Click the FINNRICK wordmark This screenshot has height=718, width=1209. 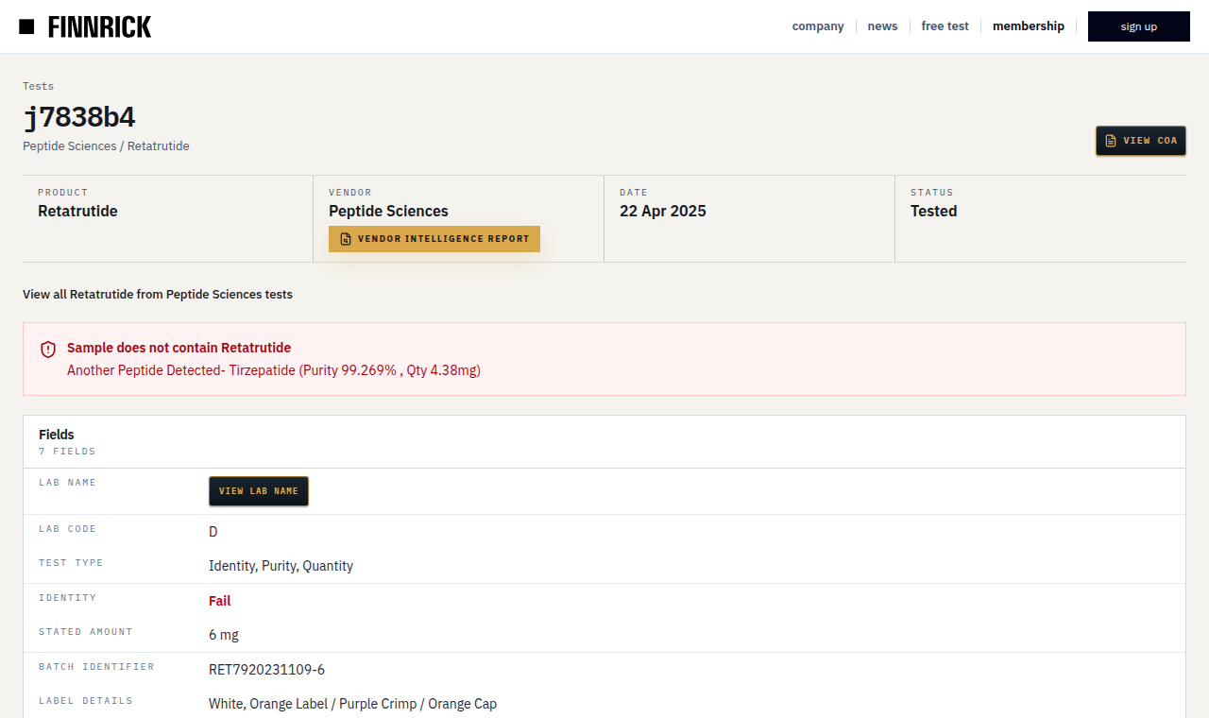tap(99, 27)
